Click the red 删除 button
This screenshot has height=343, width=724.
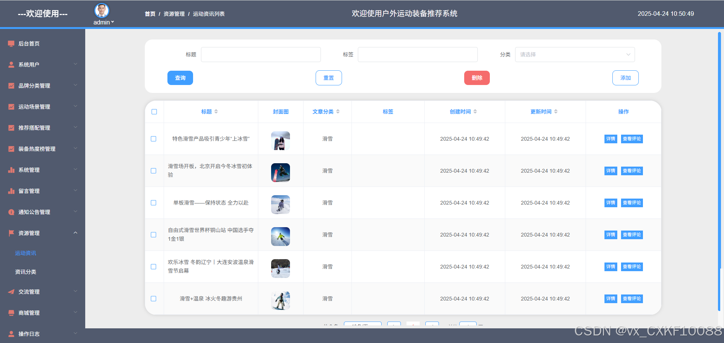[x=477, y=78]
